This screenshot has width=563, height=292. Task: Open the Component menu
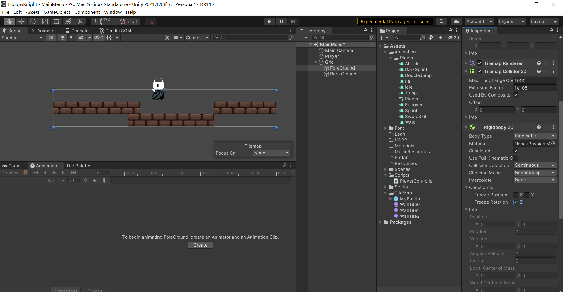87,12
